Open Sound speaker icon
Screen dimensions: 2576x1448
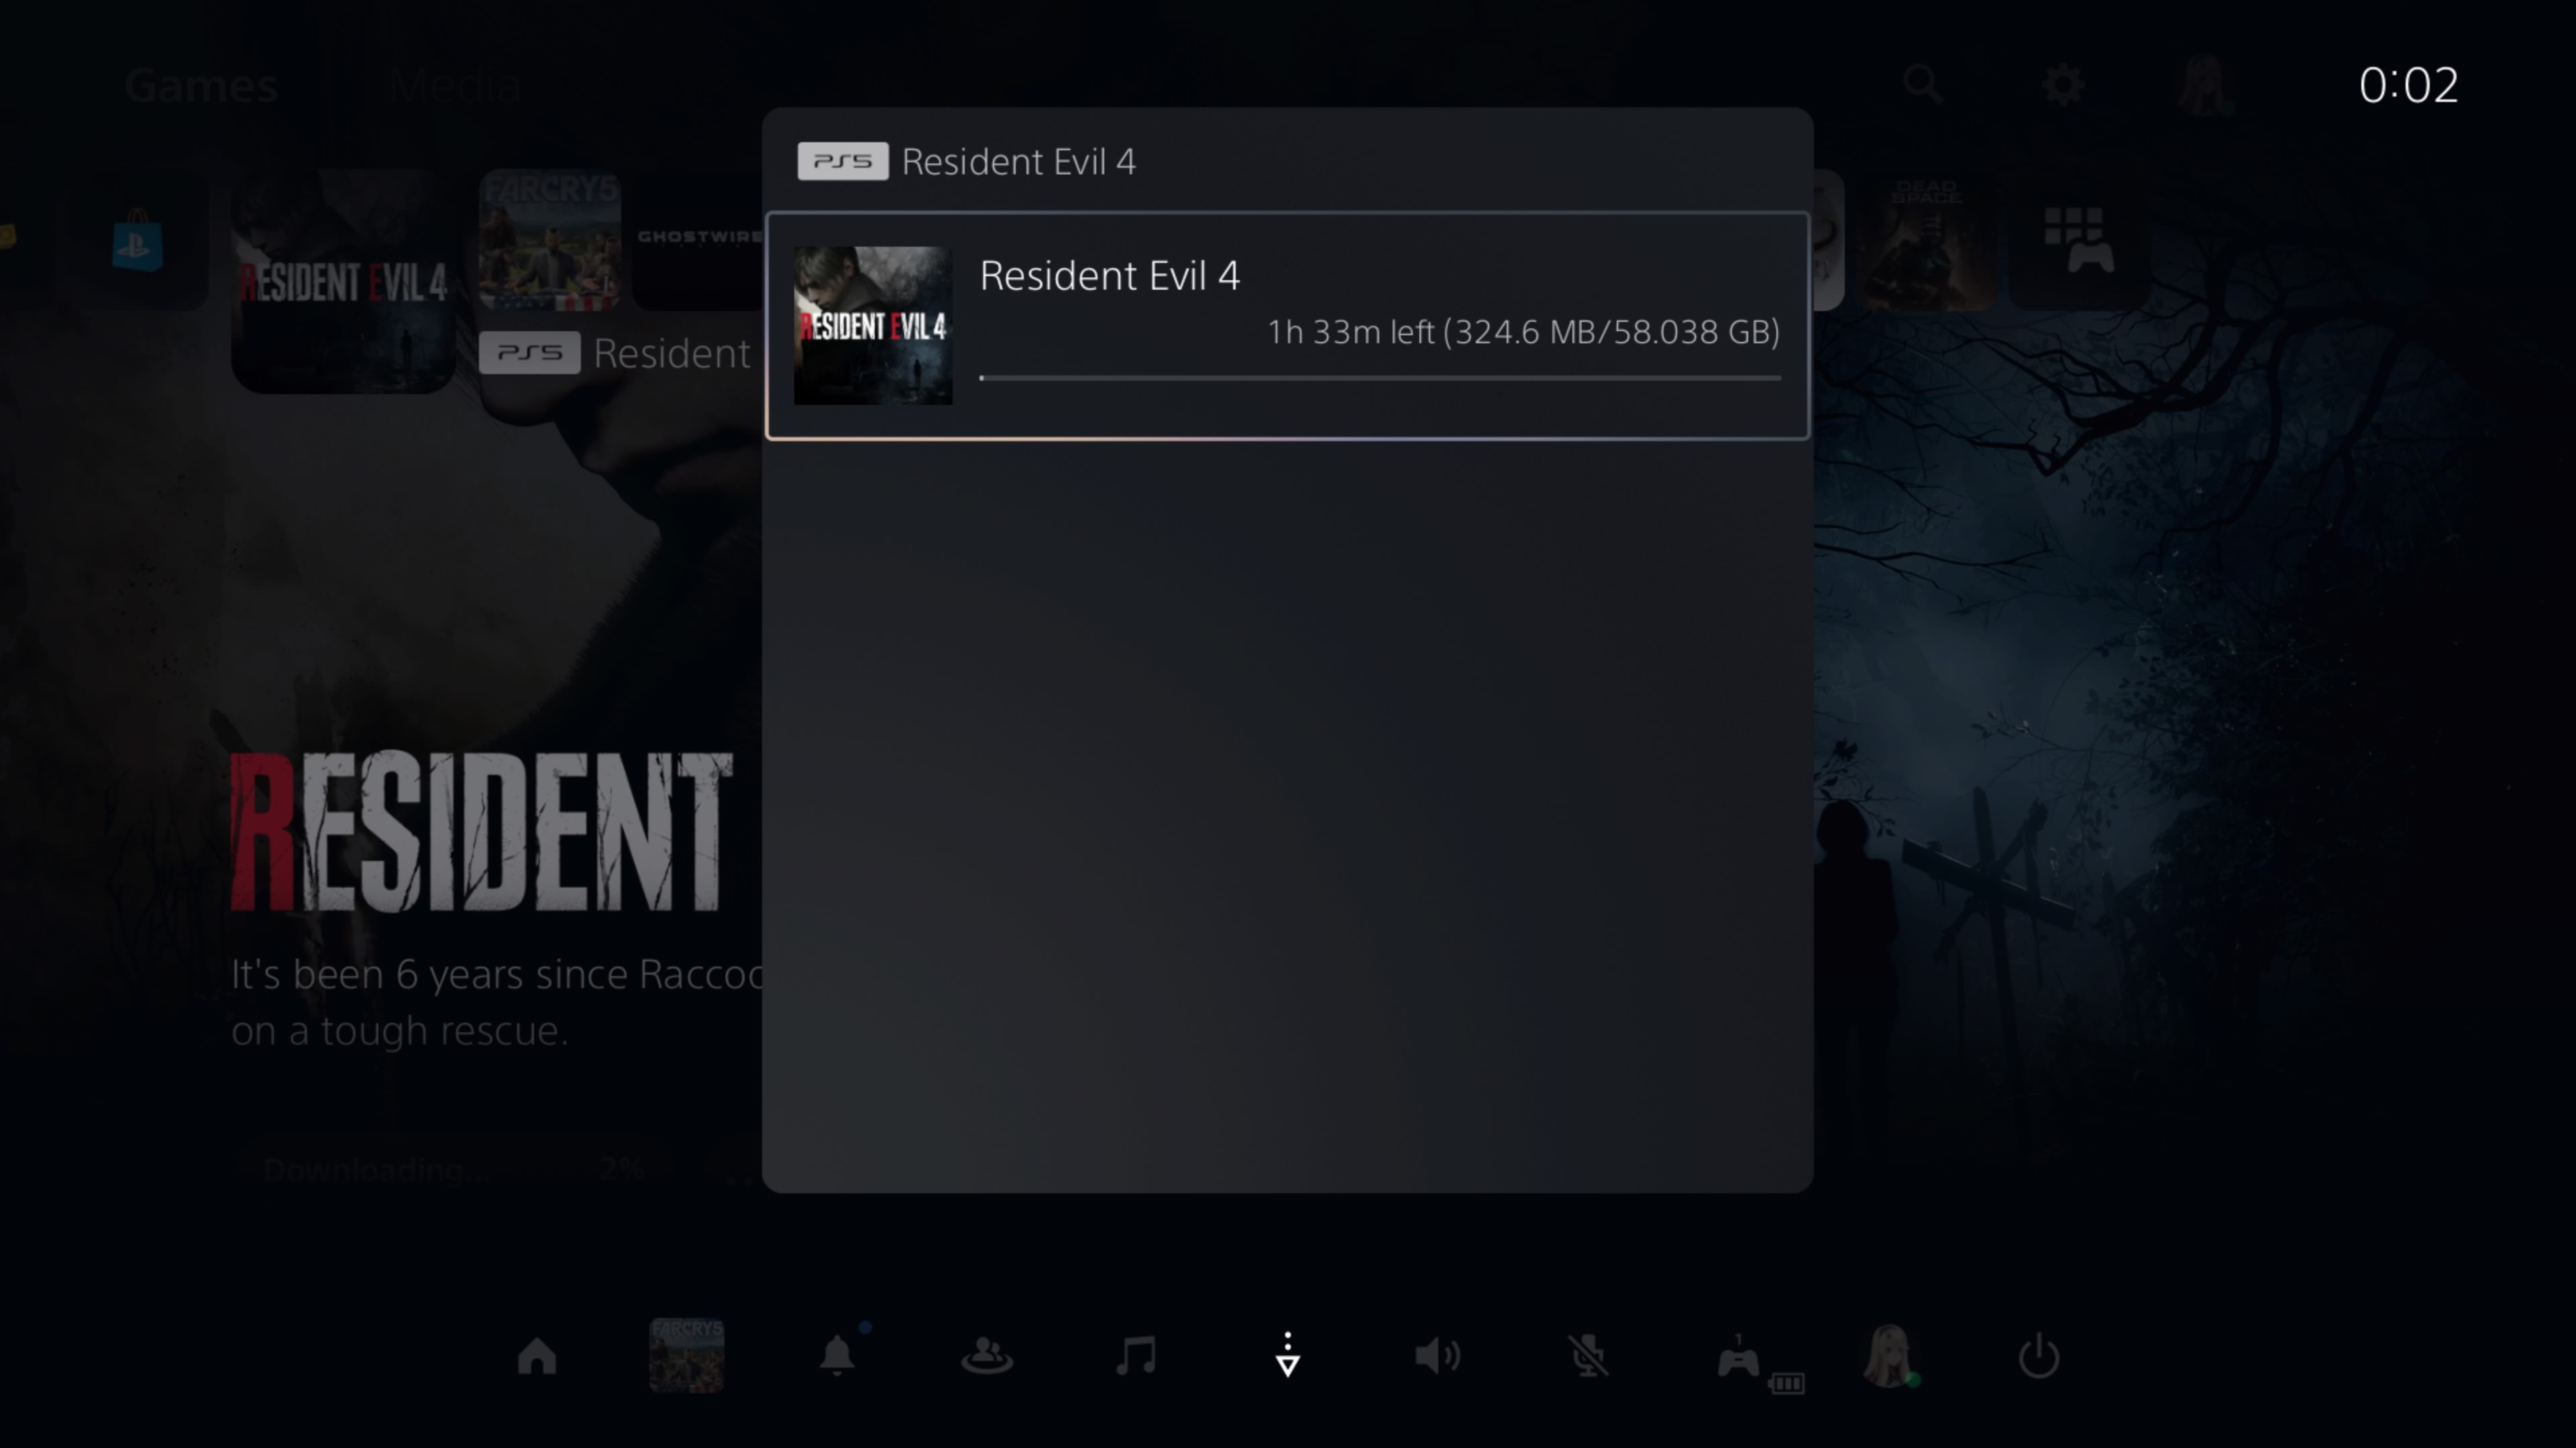tap(1438, 1356)
